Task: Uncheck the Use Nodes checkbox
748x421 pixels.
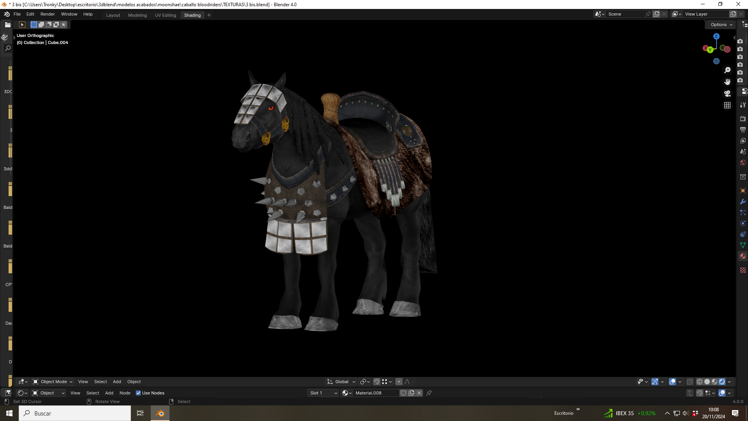Action: click(x=138, y=393)
